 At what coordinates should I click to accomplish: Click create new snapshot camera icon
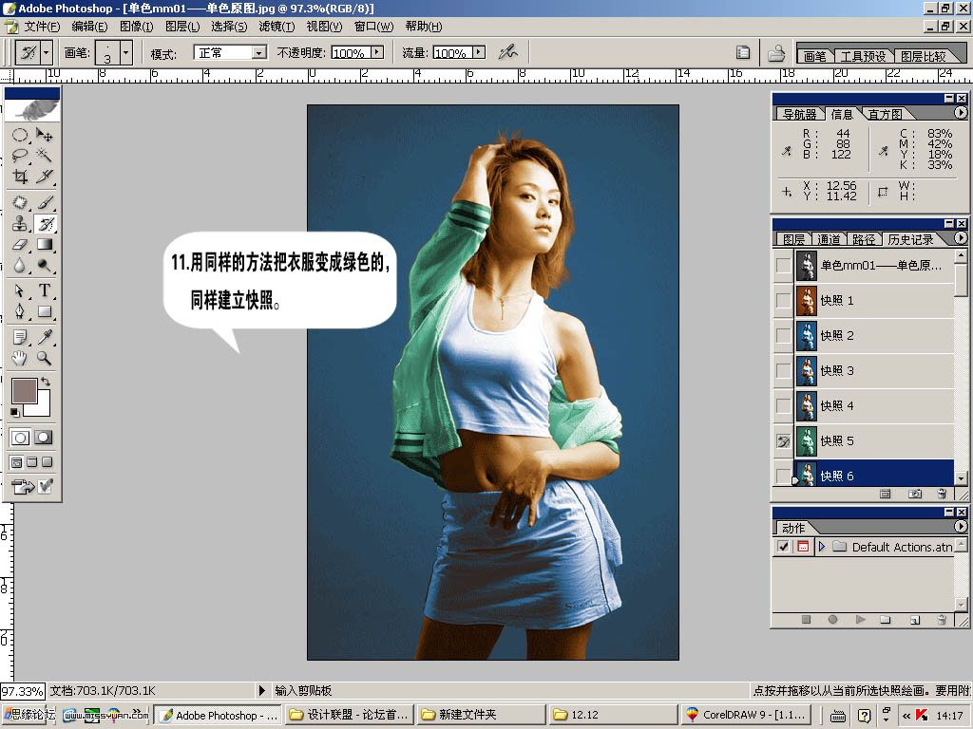point(915,494)
